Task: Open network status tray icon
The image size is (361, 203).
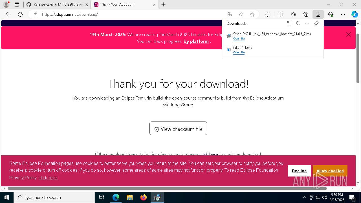Action: [x=318, y=197]
